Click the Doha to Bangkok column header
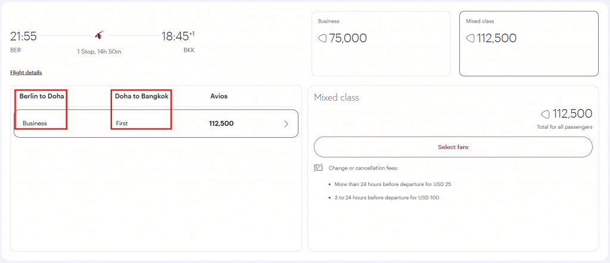 click(142, 96)
